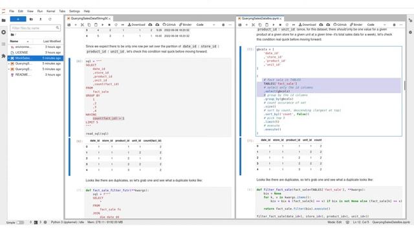The height and width of the screenshot is (233, 414).
Task: Click the Binder button in right notebook toolbar
Action: [356, 25]
